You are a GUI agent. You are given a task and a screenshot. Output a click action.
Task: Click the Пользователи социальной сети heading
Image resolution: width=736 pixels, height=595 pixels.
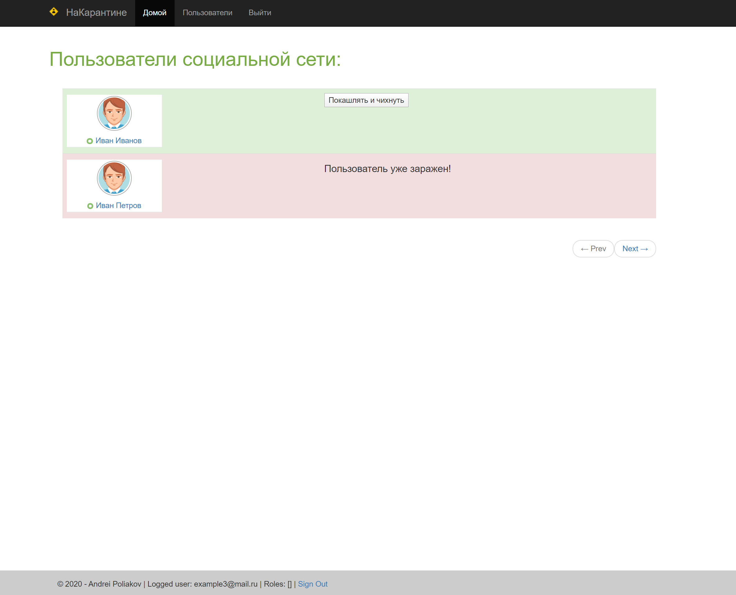195,59
